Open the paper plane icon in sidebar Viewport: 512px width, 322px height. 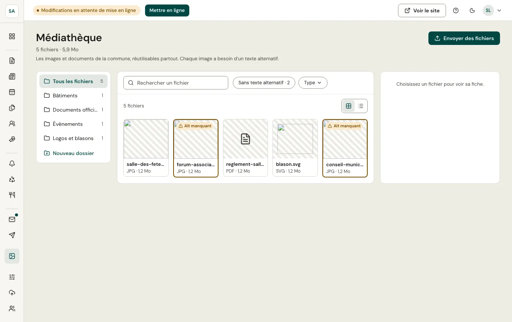[12, 235]
